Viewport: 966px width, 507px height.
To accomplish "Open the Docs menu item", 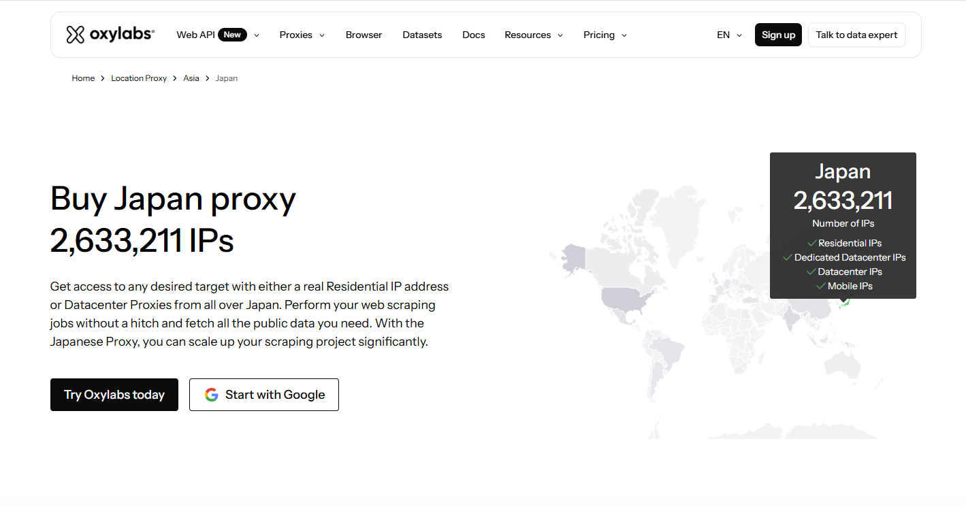I will click(474, 35).
